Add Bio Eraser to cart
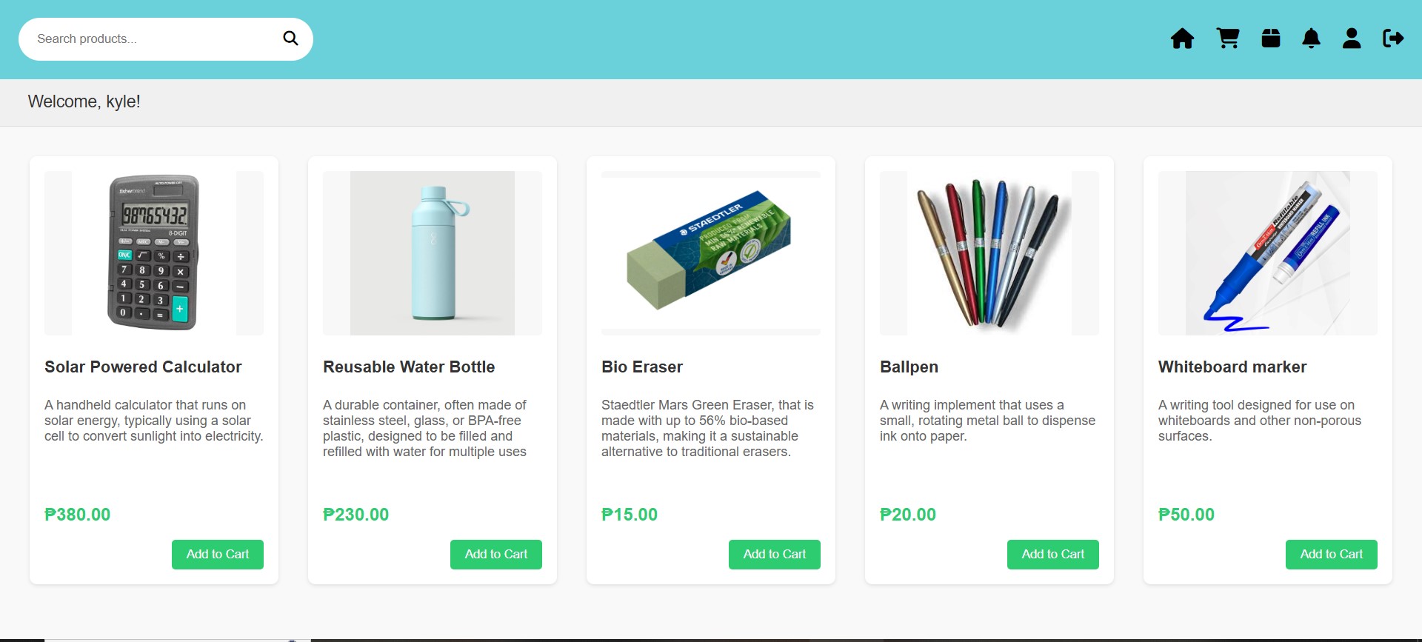 775,555
